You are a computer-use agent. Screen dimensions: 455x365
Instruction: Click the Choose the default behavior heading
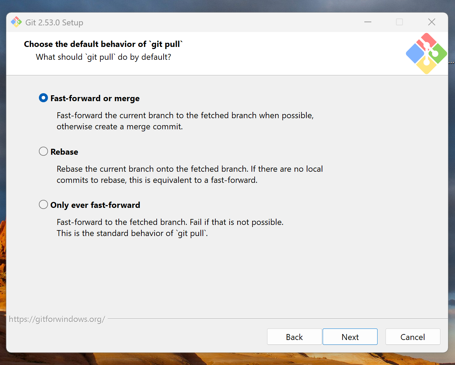tap(103, 44)
